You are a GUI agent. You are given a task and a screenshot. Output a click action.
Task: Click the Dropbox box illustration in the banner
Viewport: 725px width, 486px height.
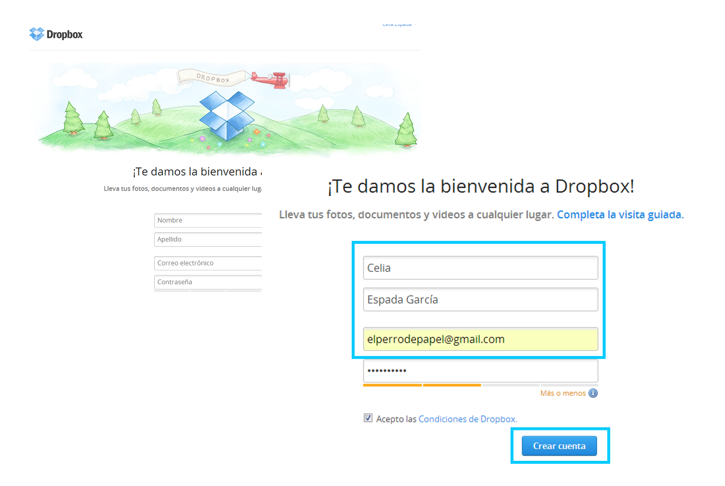tap(227, 115)
